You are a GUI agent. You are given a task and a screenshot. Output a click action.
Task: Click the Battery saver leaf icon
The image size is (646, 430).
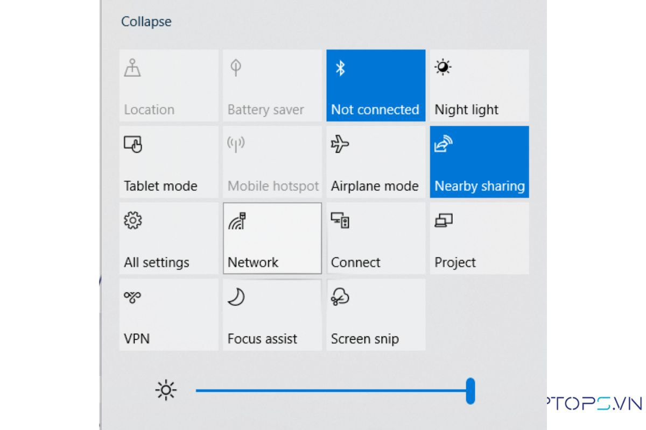[x=235, y=68]
